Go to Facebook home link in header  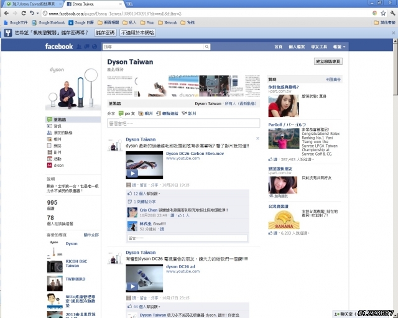click(279, 47)
